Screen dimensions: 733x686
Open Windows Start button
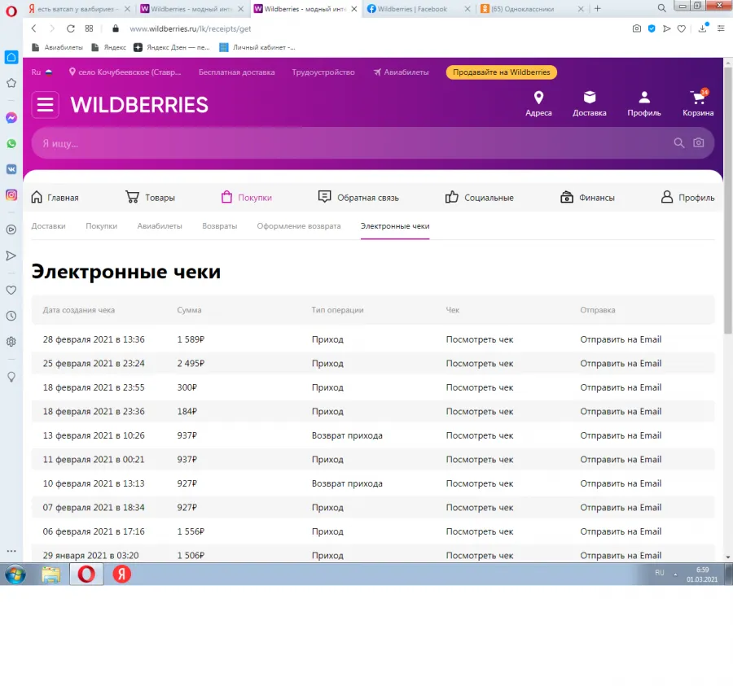click(15, 574)
